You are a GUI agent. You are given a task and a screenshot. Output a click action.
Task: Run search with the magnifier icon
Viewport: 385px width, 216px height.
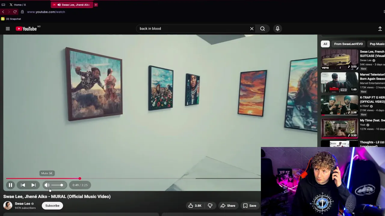point(263,28)
